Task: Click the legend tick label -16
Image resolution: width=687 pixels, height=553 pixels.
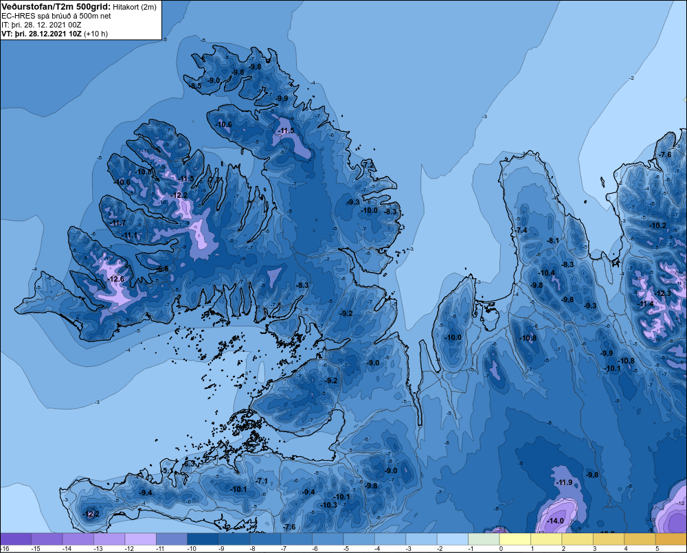Action: [x=4, y=549]
